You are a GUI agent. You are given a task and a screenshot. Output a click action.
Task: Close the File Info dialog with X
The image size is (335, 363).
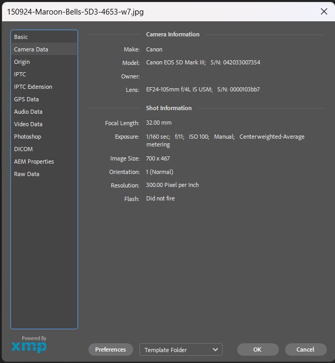[324, 11]
